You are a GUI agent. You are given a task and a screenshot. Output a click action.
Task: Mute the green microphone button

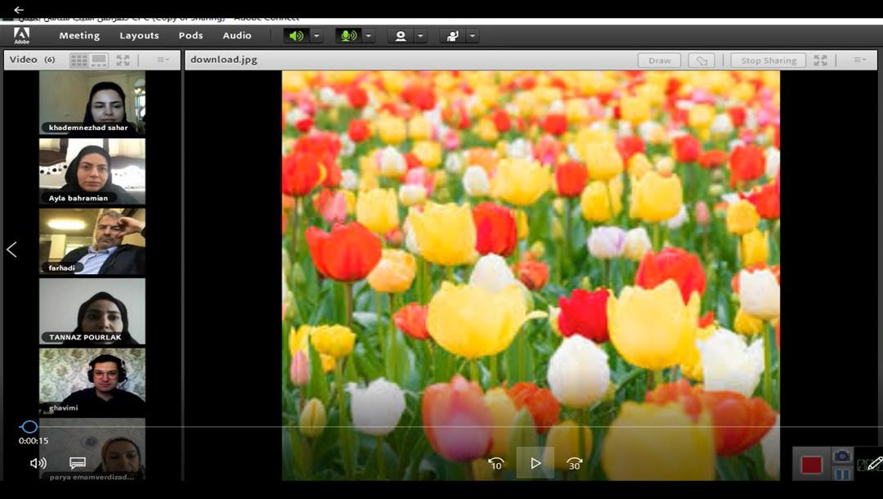pyautogui.click(x=348, y=36)
